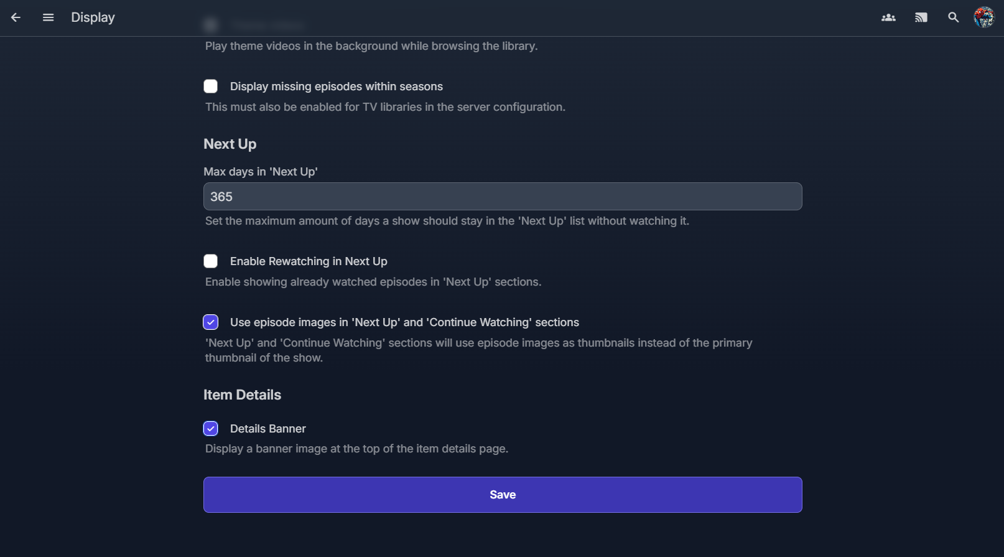1004x557 pixels.
Task: Click the 'Details Banner' label text
Action: [267, 429]
